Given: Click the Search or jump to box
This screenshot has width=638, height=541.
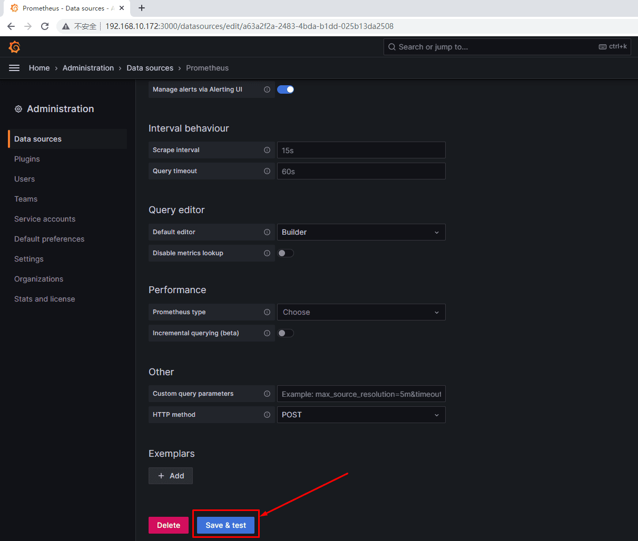Looking at the screenshot, I should coord(507,47).
